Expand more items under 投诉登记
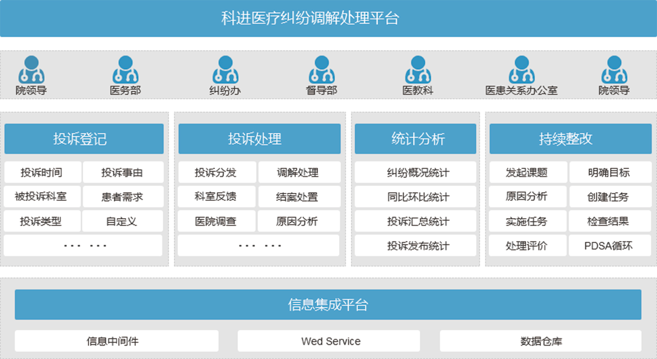Screen dimensions: 657x359 point(83,246)
